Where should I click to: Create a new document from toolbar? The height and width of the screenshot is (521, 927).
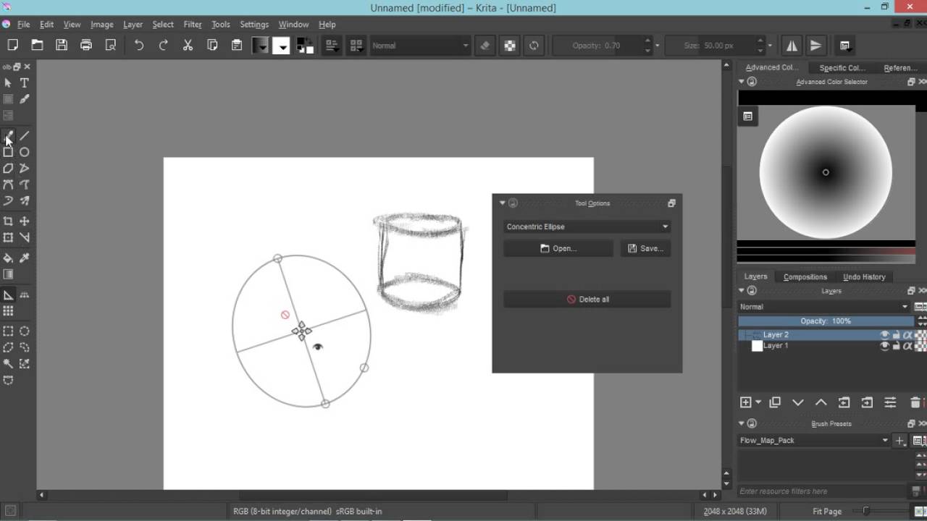pos(12,45)
